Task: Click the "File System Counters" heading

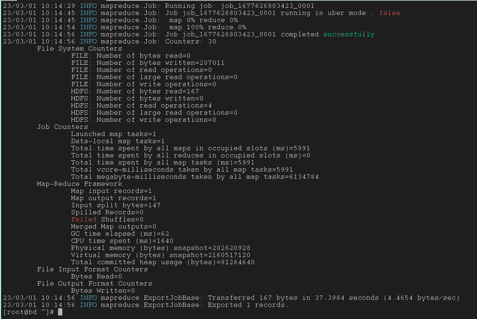Action: pyautogui.click(x=79, y=49)
